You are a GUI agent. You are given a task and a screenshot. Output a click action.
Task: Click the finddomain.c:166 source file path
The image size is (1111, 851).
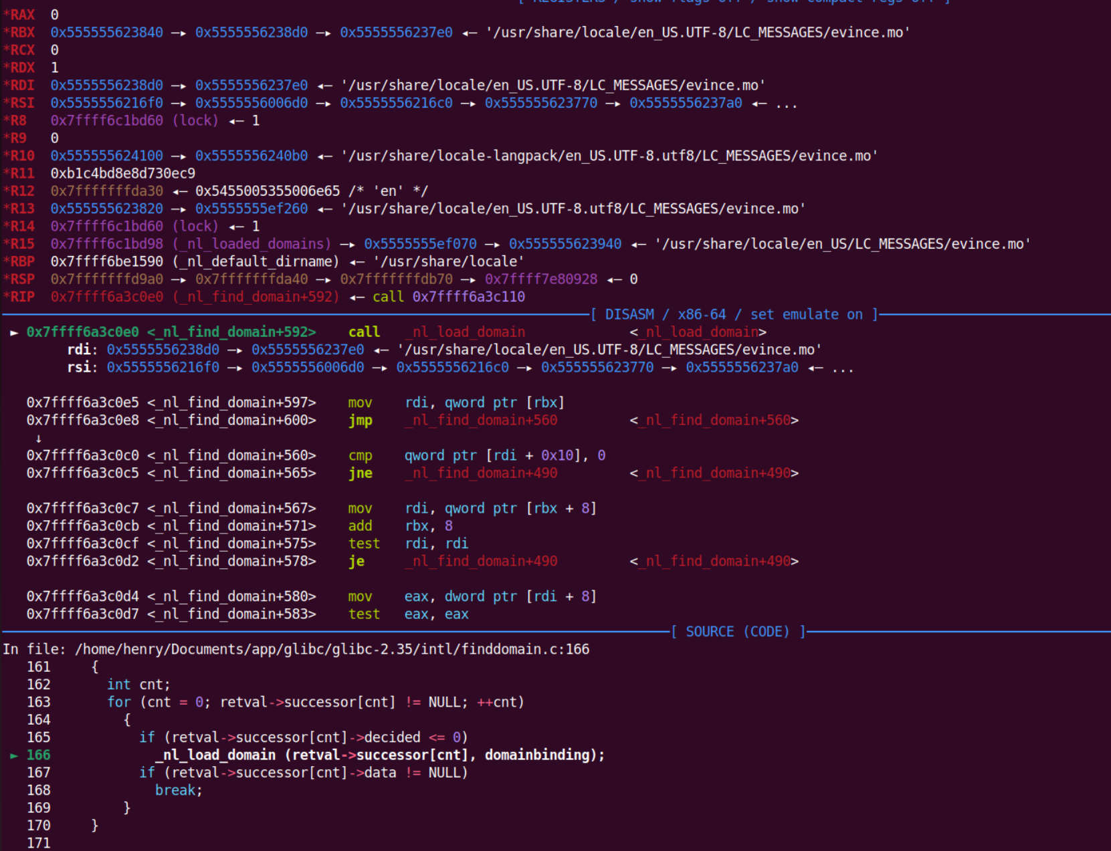(332, 649)
